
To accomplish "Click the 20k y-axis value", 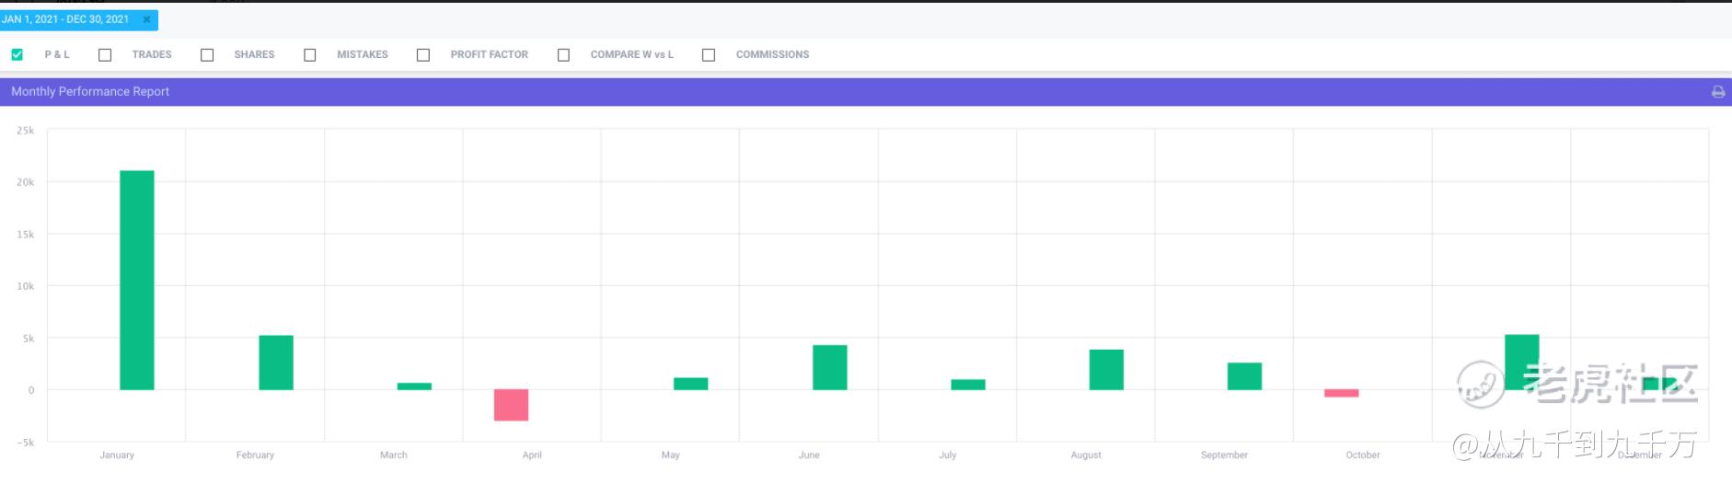I will [x=26, y=182].
